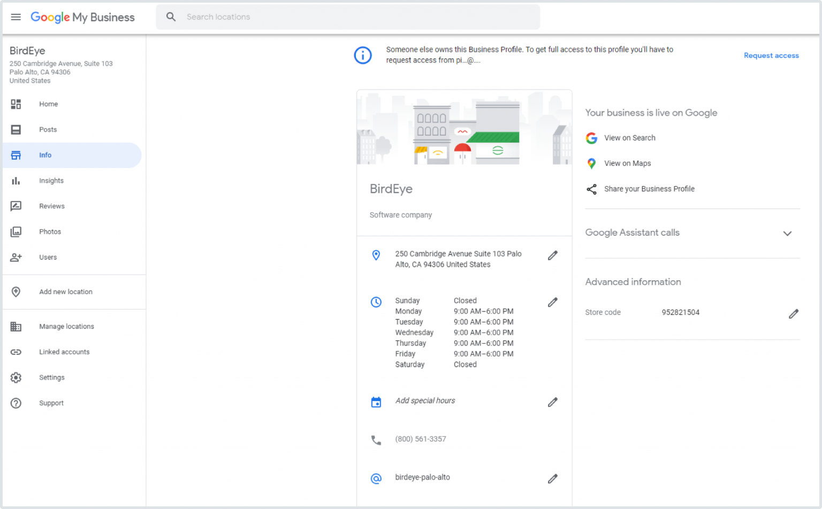Click the special hours calendar icon
The image size is (822, 509).
point(376,402)
